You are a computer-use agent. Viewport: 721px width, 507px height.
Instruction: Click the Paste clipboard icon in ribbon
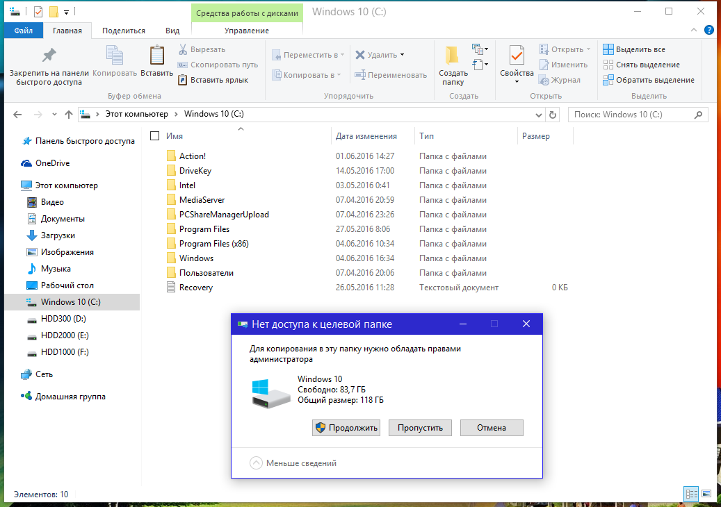click(156, 56)
